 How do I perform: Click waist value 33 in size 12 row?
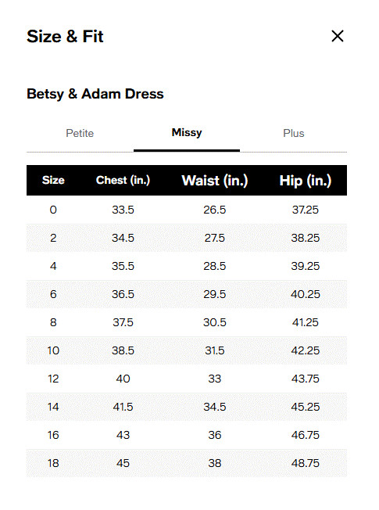click(215, 379)
